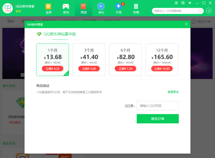Select the 6个月 82.80 plan
The width and height of the screenshot is (215, 158).
click(x=125, y=60)
